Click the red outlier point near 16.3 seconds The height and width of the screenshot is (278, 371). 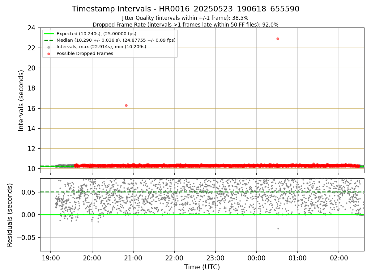126,105
